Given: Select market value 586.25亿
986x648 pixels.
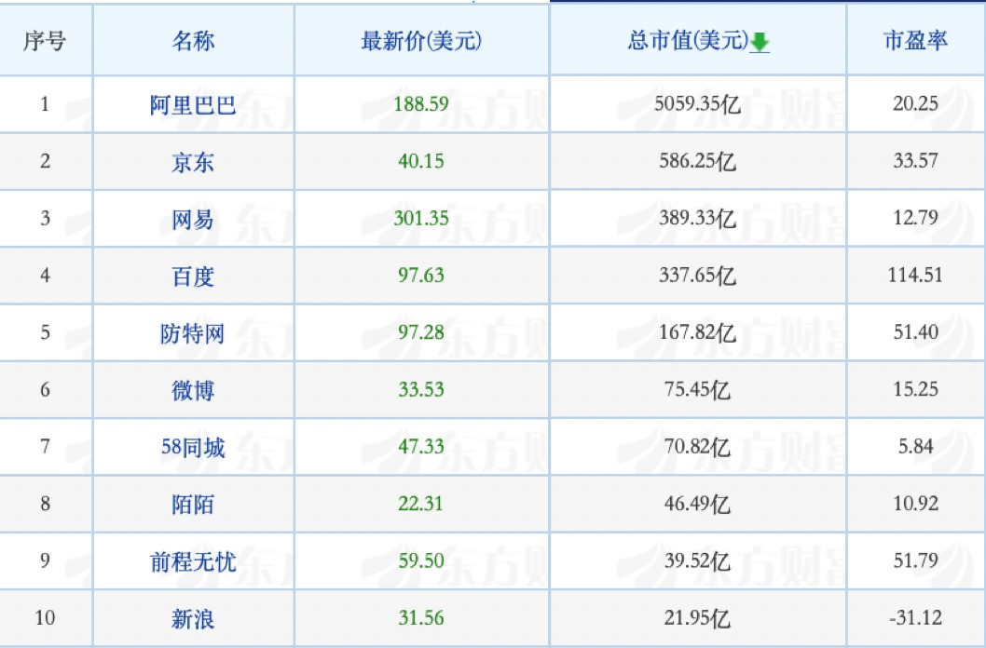Looking at the screenshot, I should [697, 161].
